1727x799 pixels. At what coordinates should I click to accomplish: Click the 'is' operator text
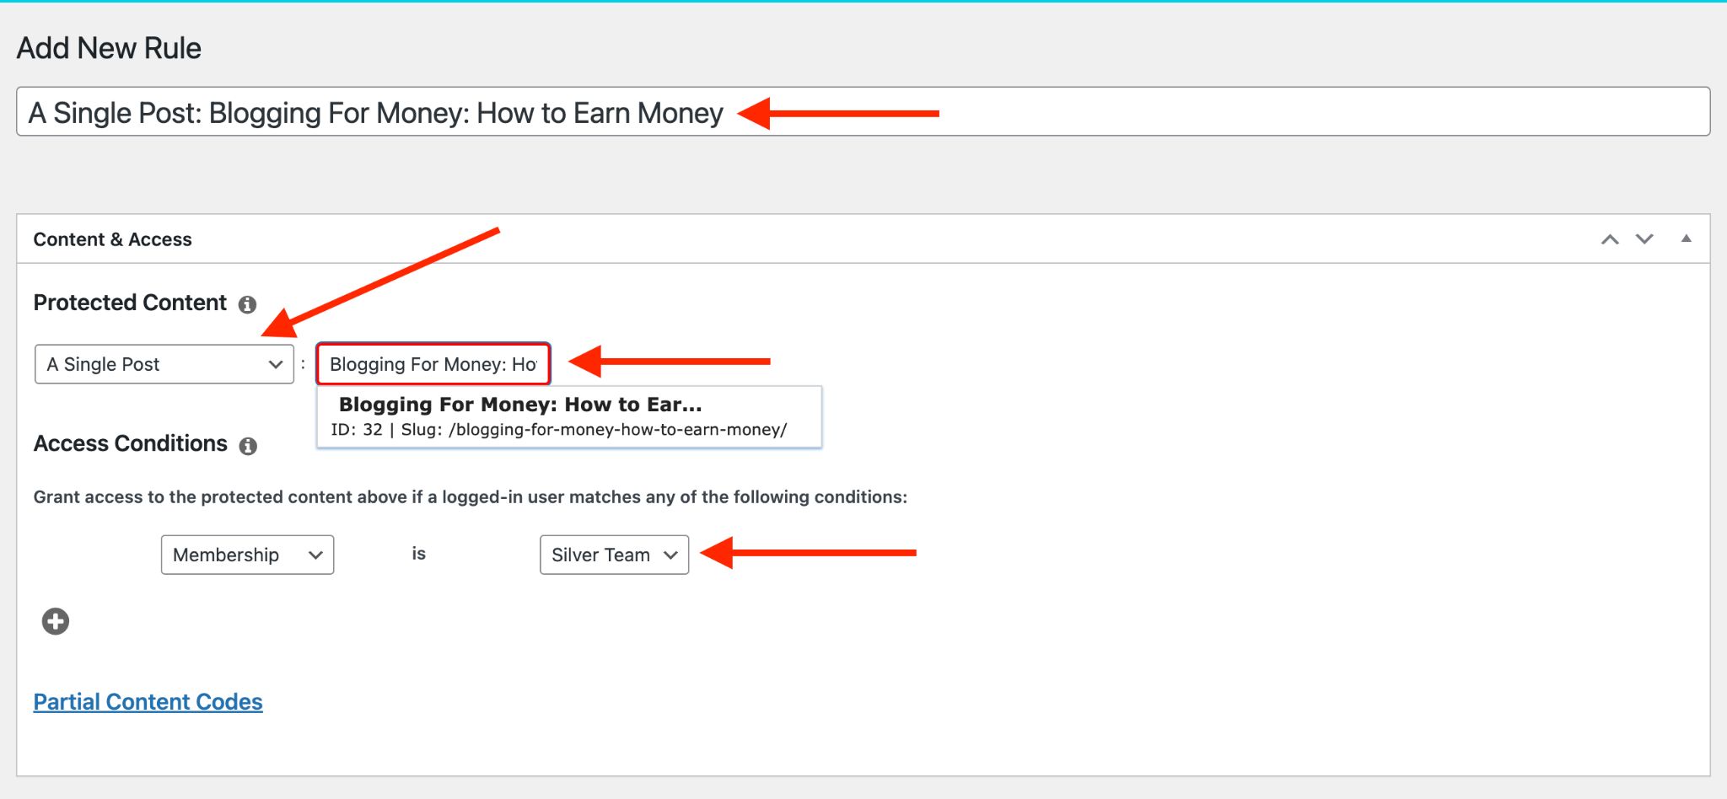(419, 554)
